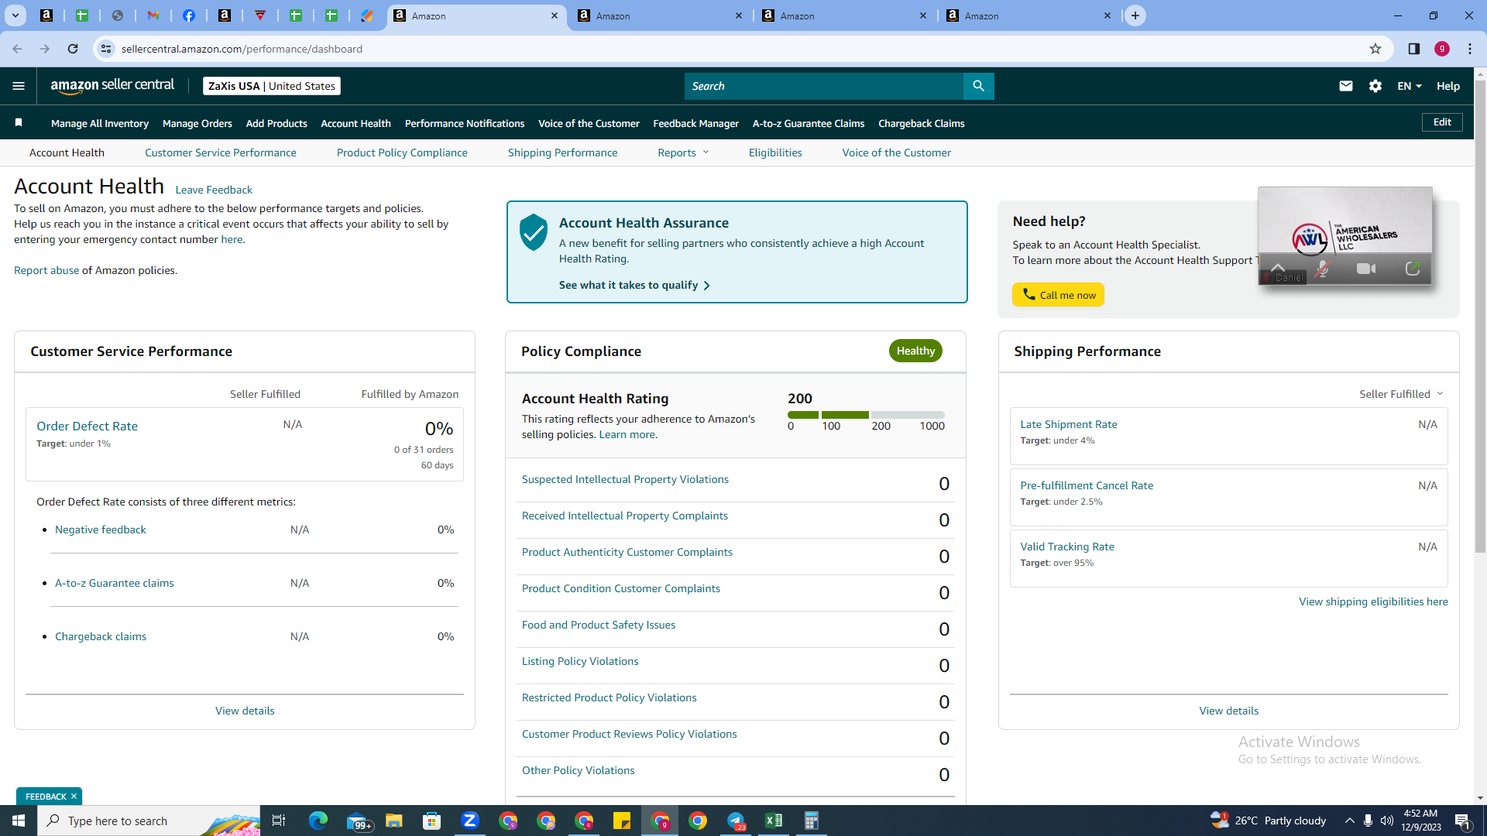1487x836 pixels.
Task: Click the search magnifier button
Action: click(x=978, y=86)
